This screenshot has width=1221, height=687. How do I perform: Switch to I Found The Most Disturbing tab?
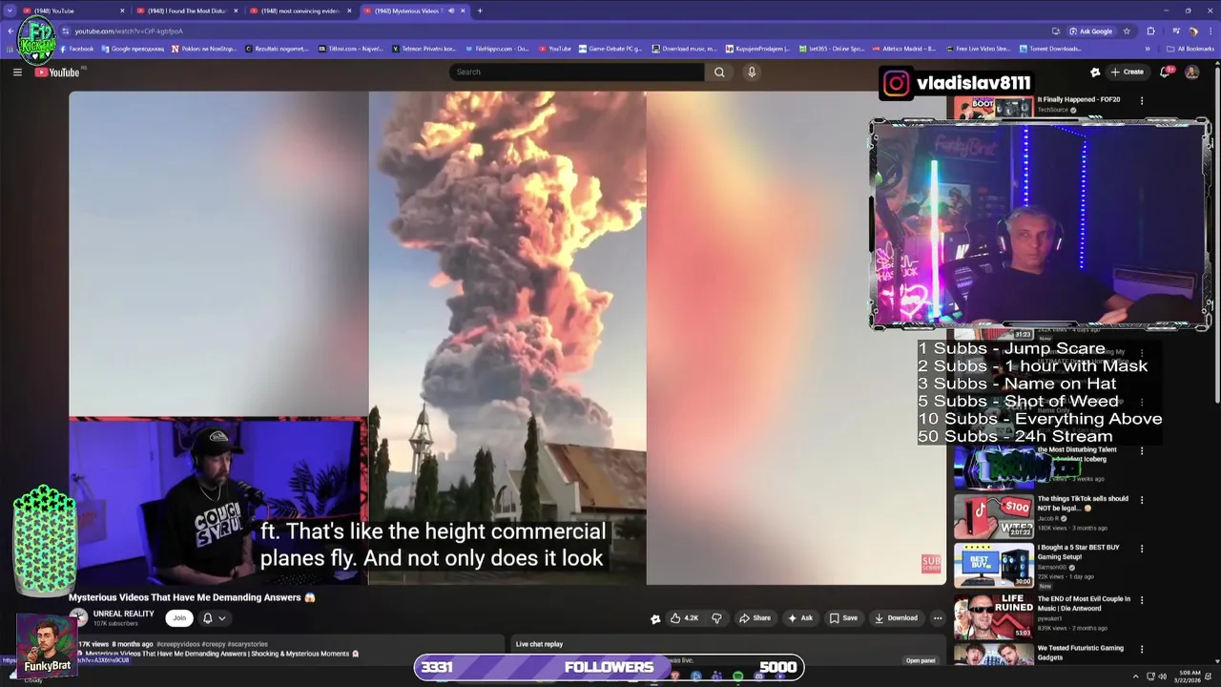[186, 10]
